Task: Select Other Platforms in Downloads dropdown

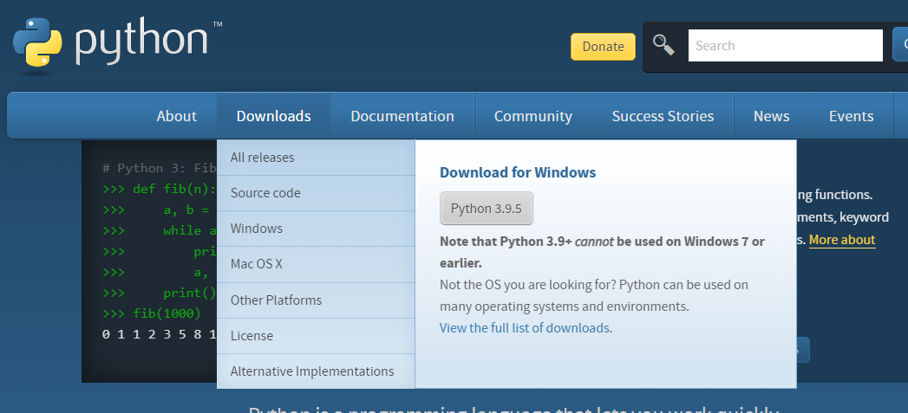Action: click(317, 300)
